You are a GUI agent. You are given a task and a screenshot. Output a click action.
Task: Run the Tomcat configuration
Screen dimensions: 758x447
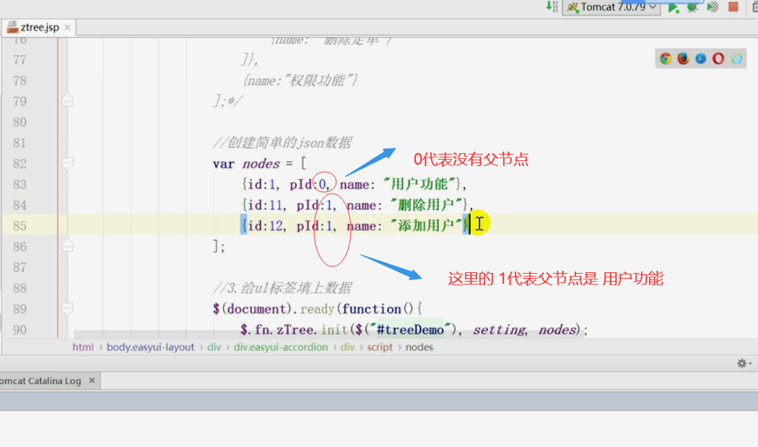pyautogui.click(x=674, y=7)
